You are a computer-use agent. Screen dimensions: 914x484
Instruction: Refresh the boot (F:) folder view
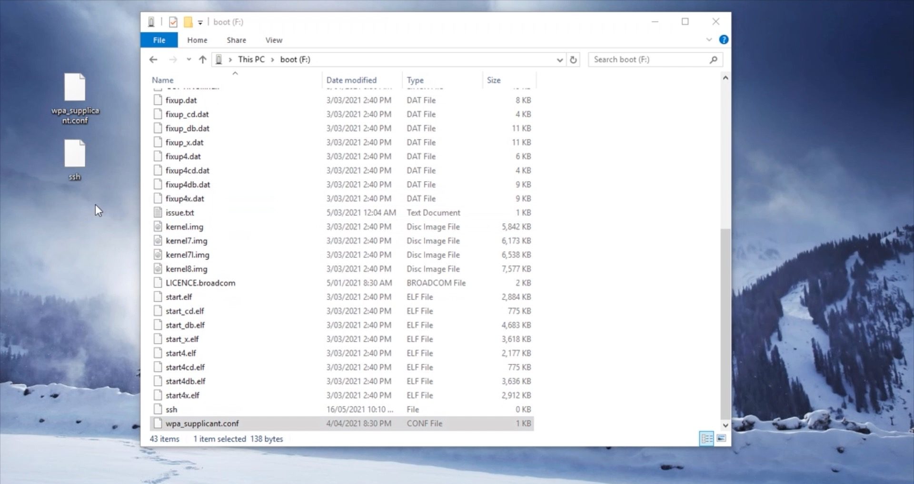[x=573, y=59]
